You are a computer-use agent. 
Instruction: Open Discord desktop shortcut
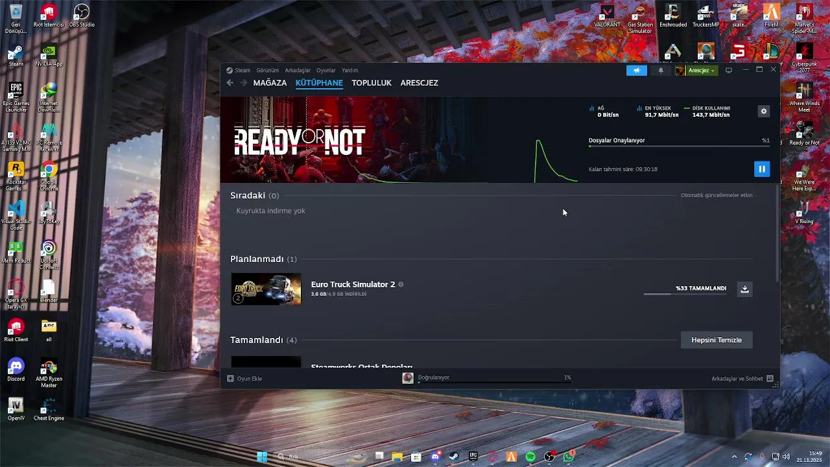coord(16,370)
